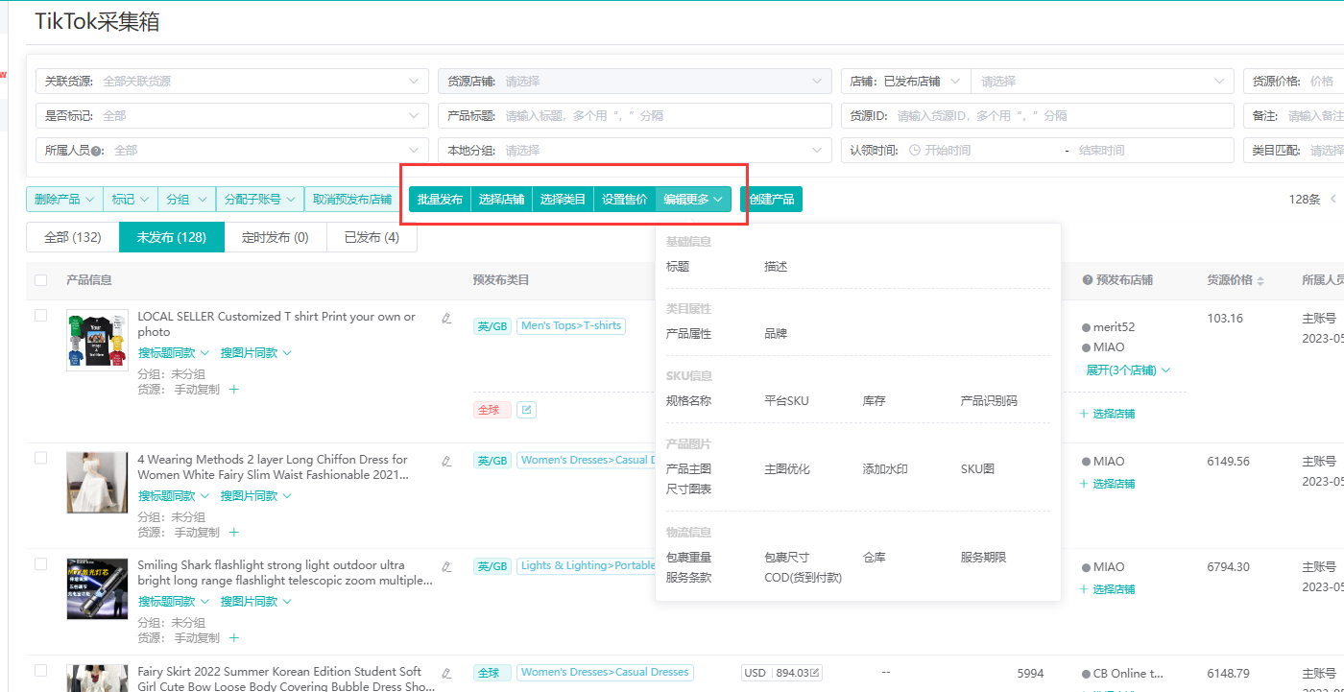Select 未发布 (128) tab

(172, 237)
